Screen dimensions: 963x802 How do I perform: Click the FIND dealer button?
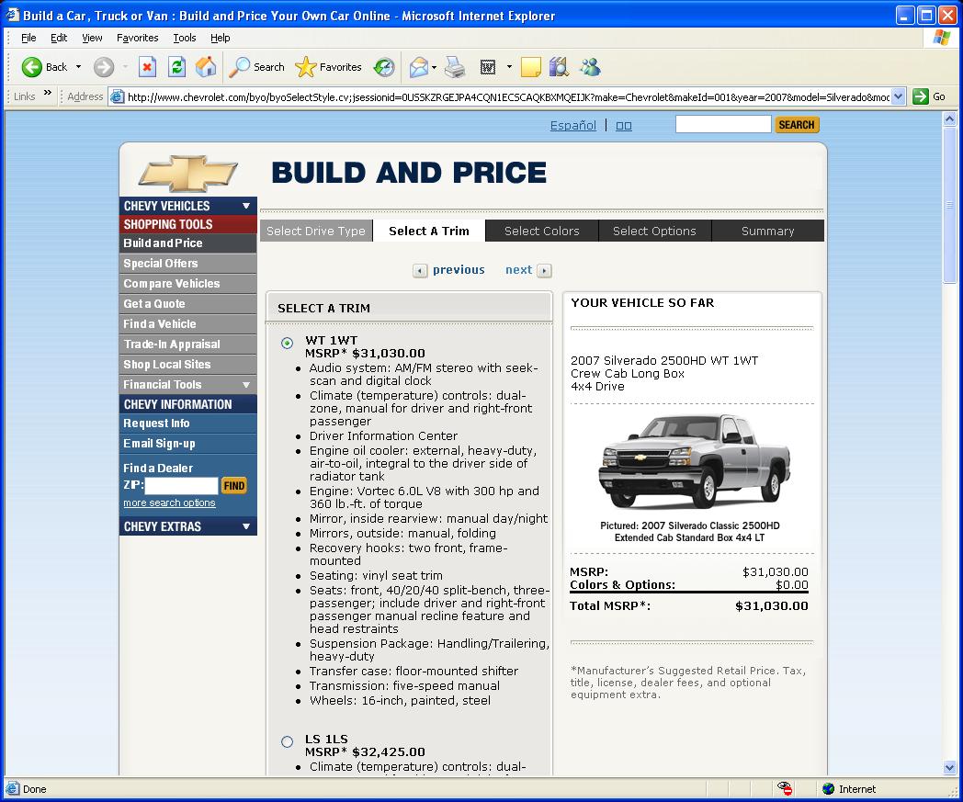[x=234, y=486]
